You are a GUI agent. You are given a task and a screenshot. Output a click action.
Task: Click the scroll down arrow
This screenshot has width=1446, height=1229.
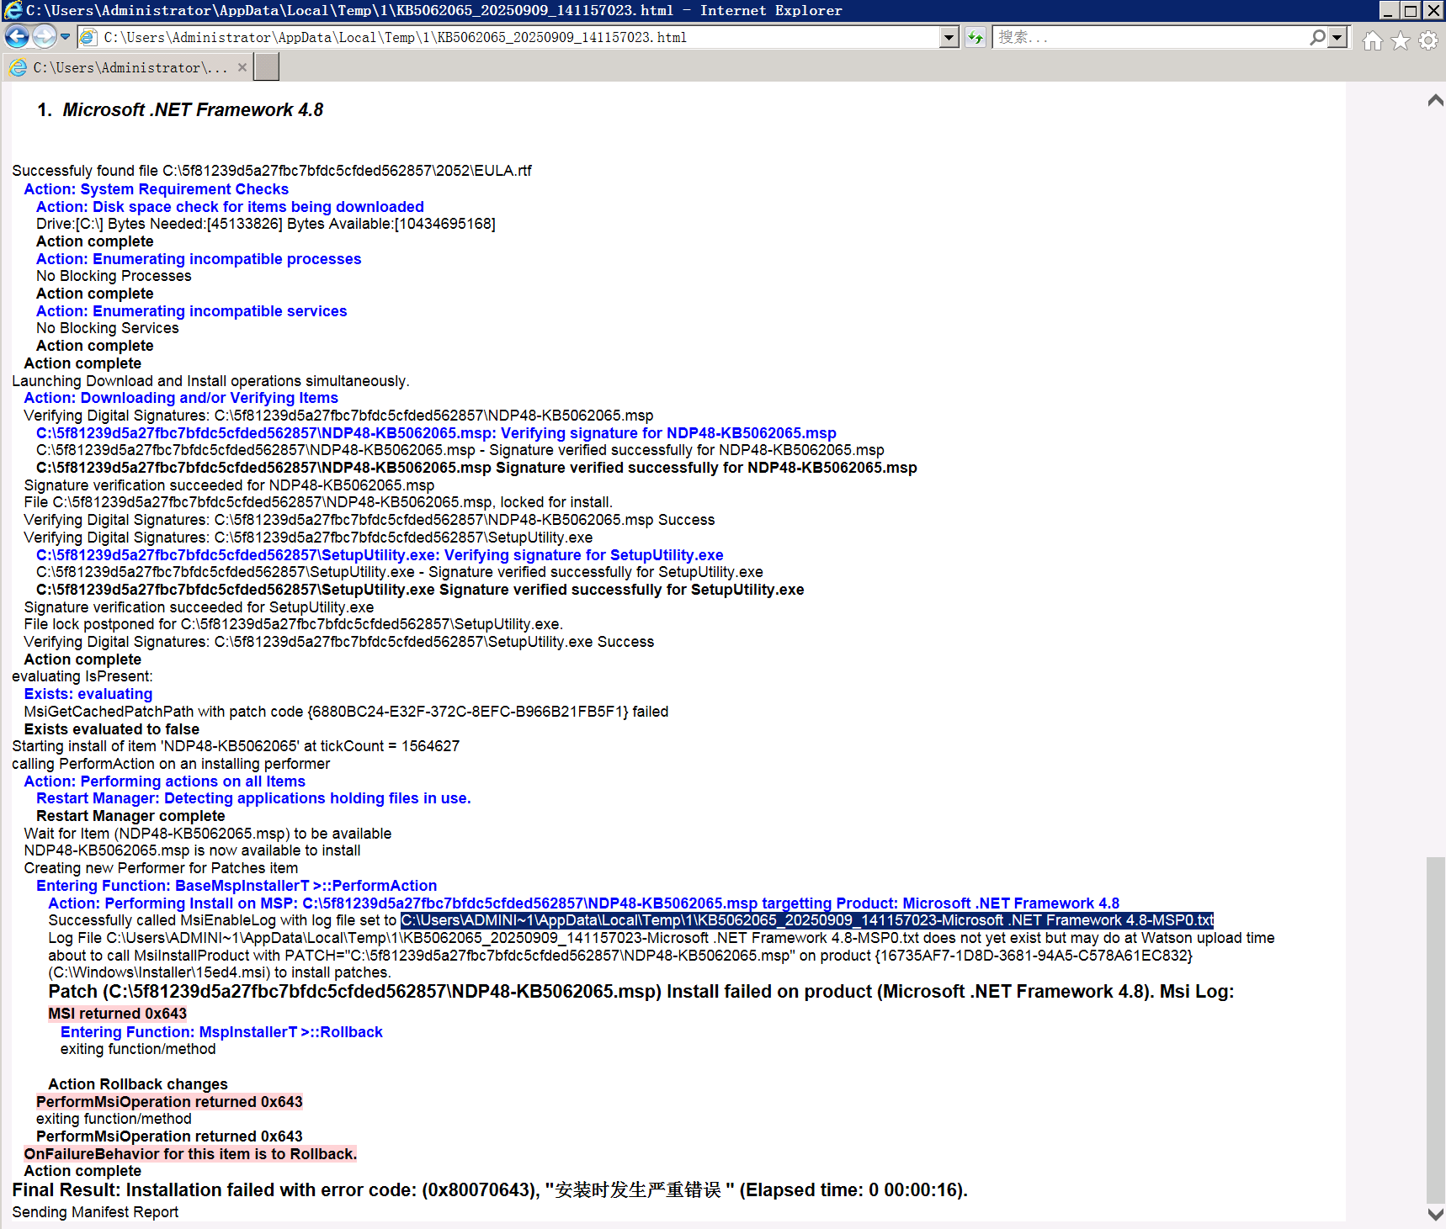[x=1436, y=1213]
